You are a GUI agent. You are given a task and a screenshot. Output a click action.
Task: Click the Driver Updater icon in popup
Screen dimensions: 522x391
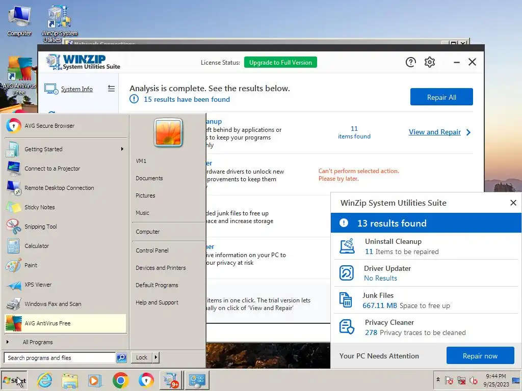click(346, 273)
